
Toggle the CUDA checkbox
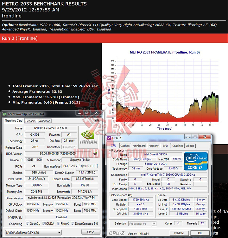(44, 224)
